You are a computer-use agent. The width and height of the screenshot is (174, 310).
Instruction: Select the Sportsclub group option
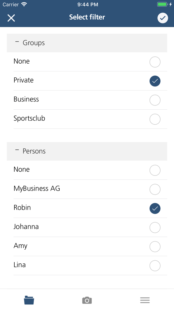click(155, 119)
